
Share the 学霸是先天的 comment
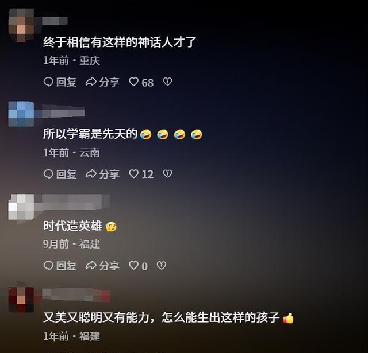coord(102,174)
